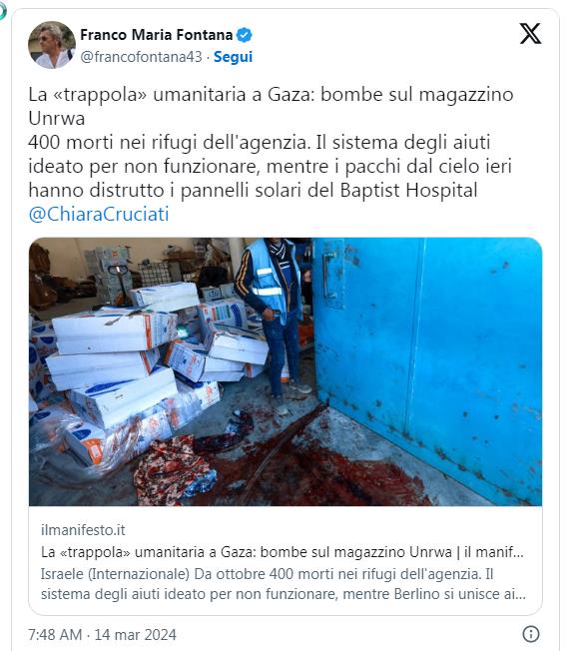Open the article preview image
This screenshot has width=571, height=651.
click(x=285, y=371)
